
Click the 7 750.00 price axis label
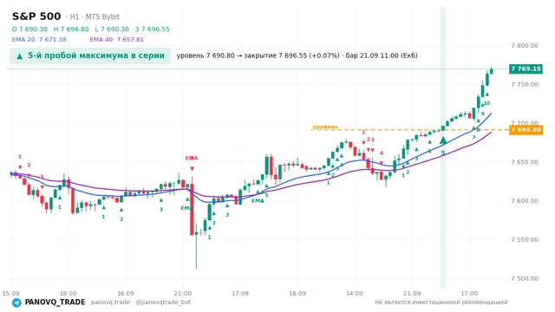tap(524, 84)
